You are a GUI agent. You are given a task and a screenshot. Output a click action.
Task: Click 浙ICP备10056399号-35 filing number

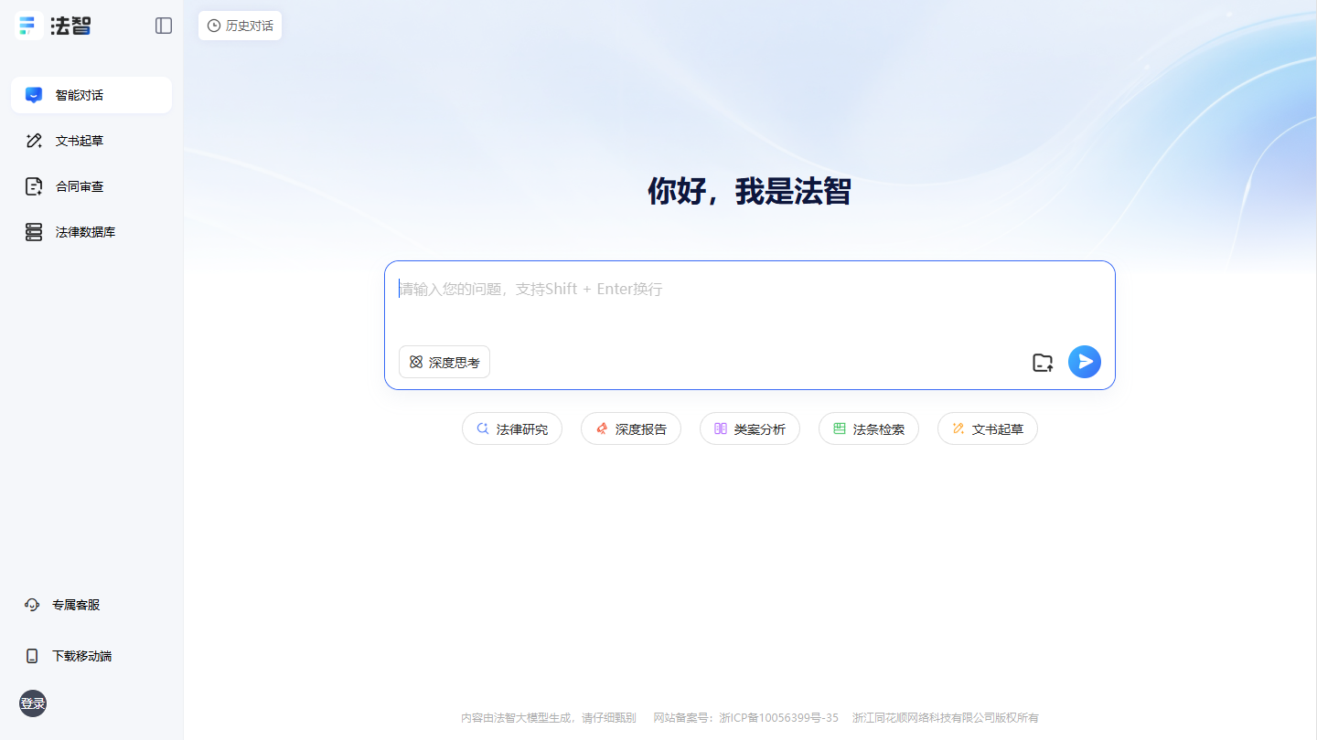[x=779, y=718]
